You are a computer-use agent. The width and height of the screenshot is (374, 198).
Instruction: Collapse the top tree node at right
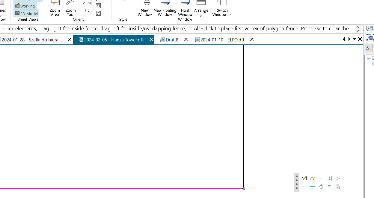(369, 58)
